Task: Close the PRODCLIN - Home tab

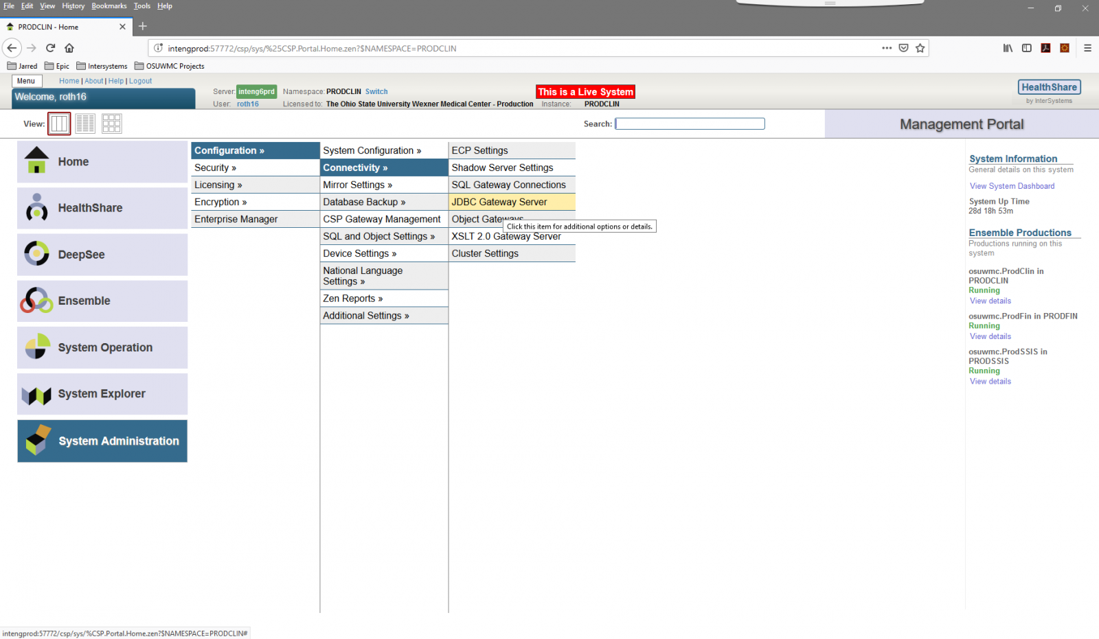Action: point(122,27)
